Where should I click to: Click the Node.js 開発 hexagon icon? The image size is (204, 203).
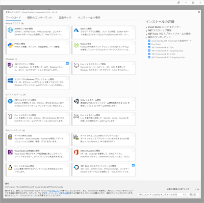tap(76, 45)
